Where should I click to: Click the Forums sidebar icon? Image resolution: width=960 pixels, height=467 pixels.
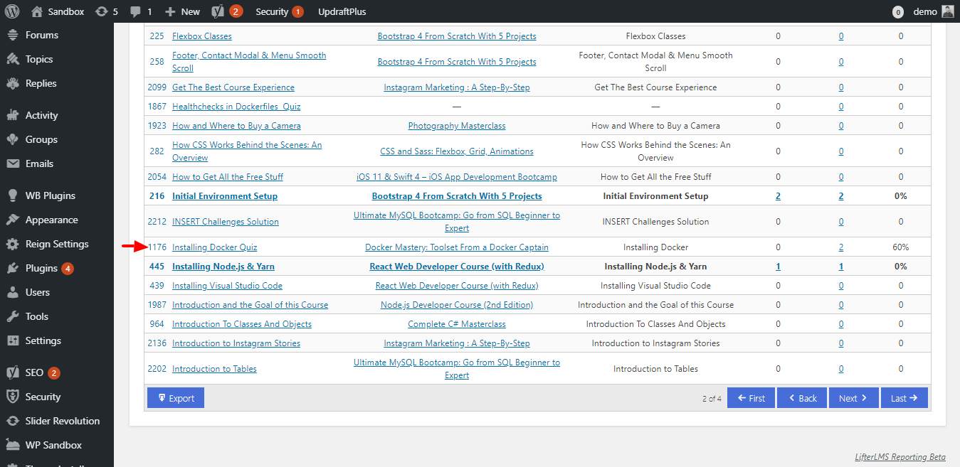12,35
